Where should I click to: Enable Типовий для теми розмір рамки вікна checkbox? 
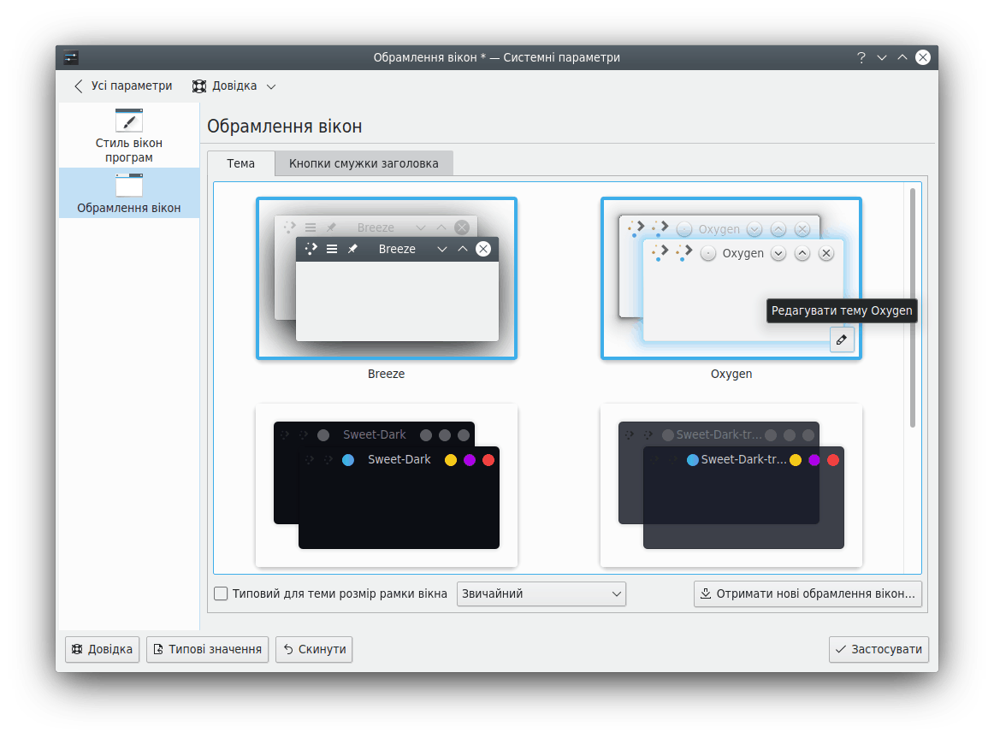pyautogui.click(x=221, y=593)
